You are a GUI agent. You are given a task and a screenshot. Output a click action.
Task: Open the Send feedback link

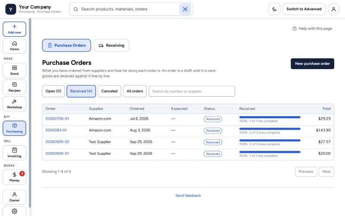(188, 196)
